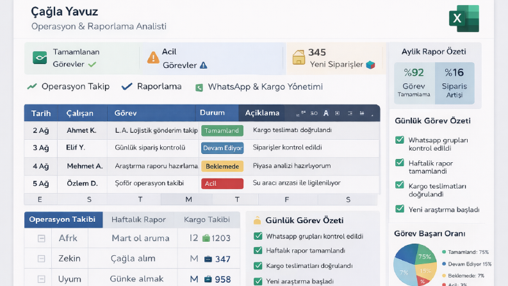Click the orders box icon beside 345
Viewport: 508px width, 286px height.
coord(299,58)
